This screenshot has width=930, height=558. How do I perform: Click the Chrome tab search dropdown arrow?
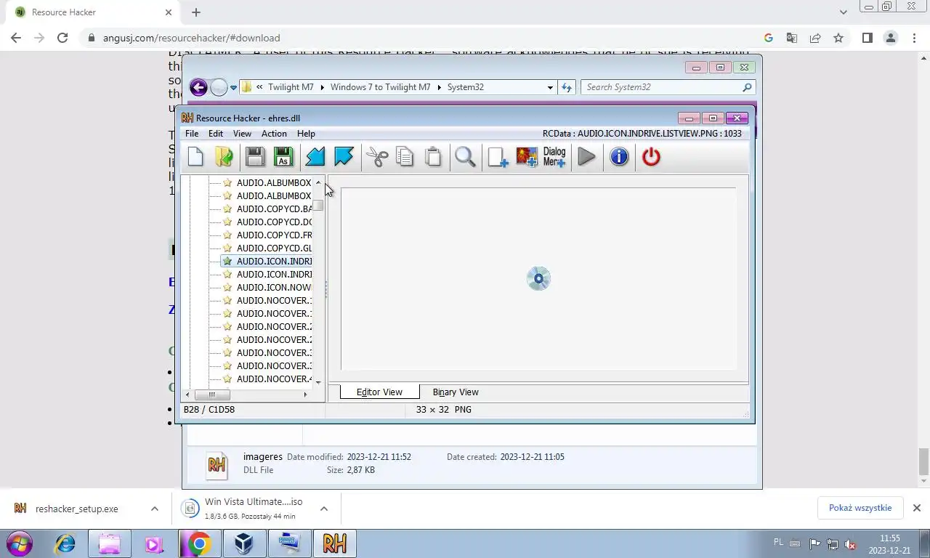(843, 12)
